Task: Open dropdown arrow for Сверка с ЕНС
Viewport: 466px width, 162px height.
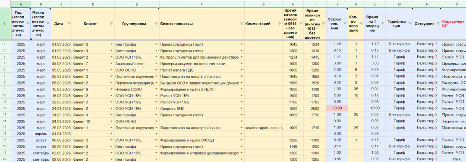Action: (241, 108)
